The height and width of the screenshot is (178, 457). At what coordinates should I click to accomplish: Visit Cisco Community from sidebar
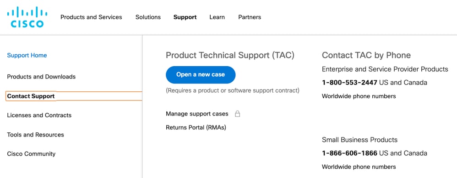pos(31,154)
